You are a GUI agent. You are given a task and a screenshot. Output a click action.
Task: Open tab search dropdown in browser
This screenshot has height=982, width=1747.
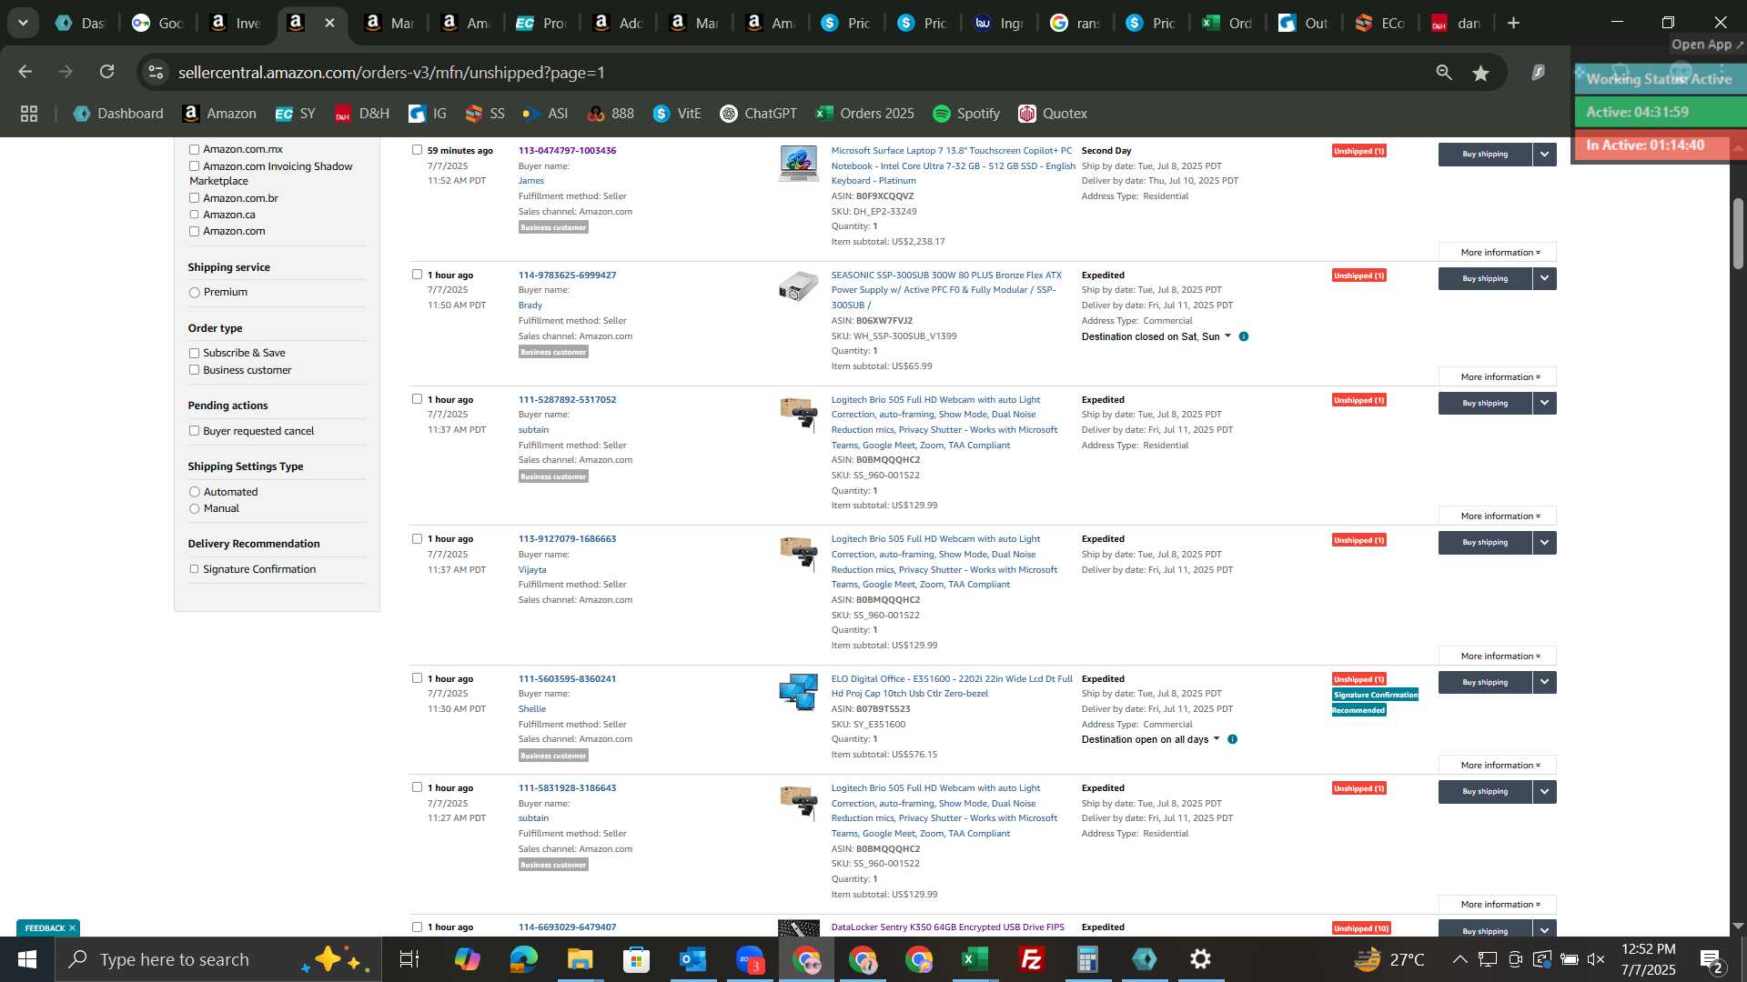pos(23,24)
